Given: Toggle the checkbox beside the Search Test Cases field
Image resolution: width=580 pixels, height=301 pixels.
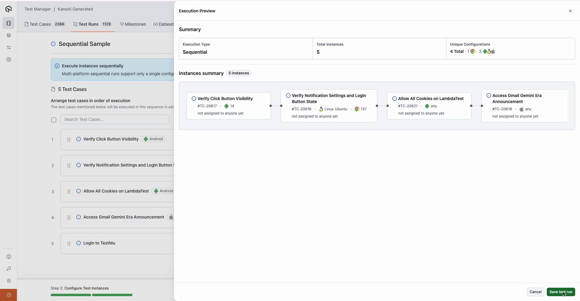Looking at the screenshot, I should pos(54,120).
